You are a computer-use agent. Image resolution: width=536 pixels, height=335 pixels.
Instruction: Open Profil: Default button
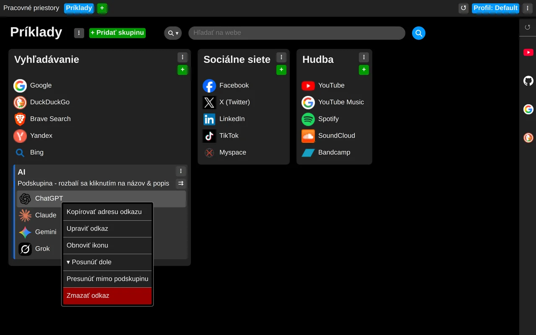pos(495,8)
